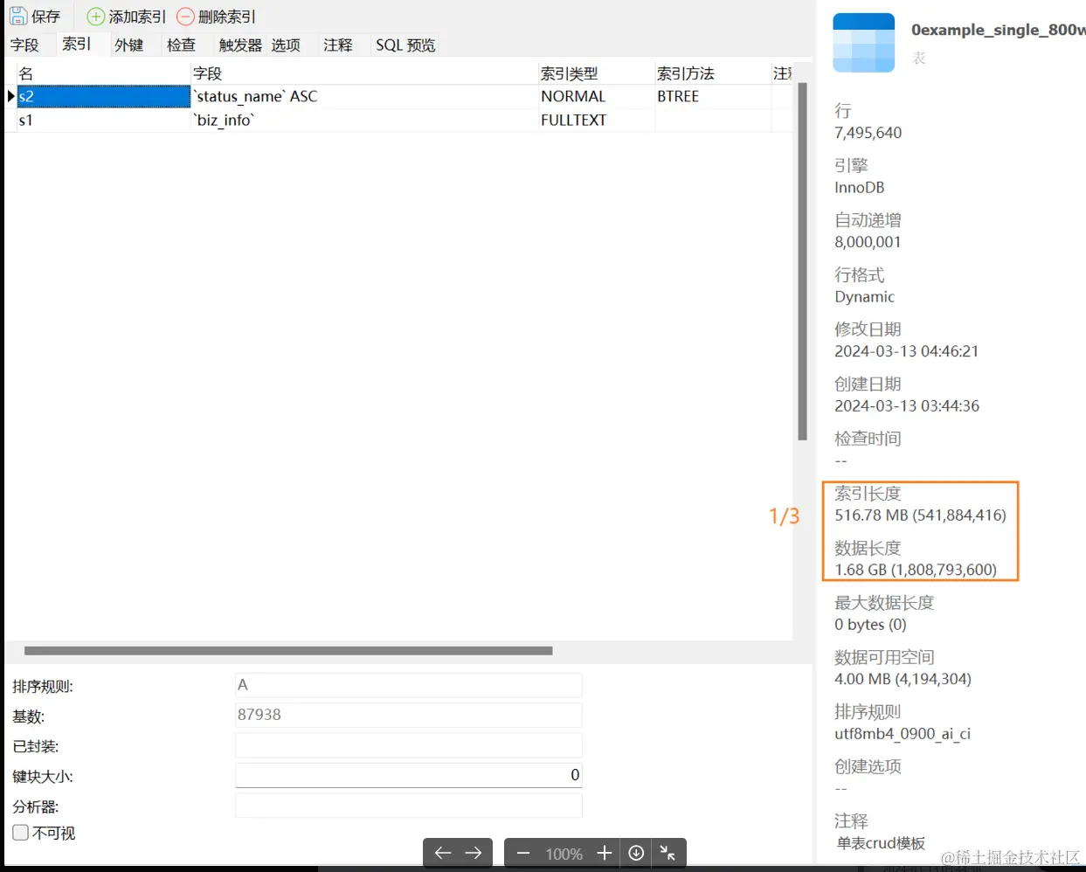
Task: Click the max data length 0 bytes value
Action: [870, 625]
